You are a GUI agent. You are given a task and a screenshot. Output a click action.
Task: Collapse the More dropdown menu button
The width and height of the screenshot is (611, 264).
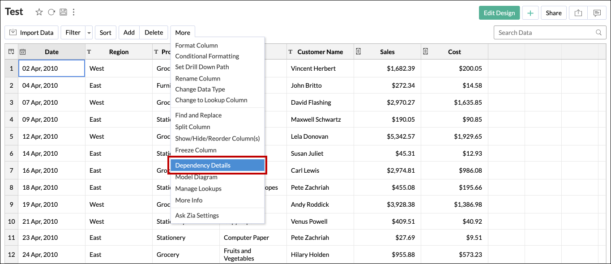click(x=183, y=33)
